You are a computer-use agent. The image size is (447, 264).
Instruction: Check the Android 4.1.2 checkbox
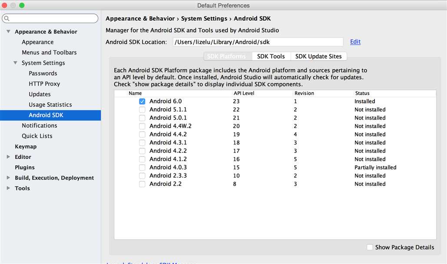(x=142, y=159)
